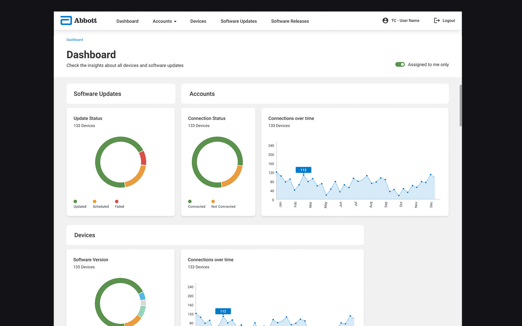Screen dimensions: 522x326
Task: Click the red Failed segment in Update Status donut
Action: (x=143, y=158)
